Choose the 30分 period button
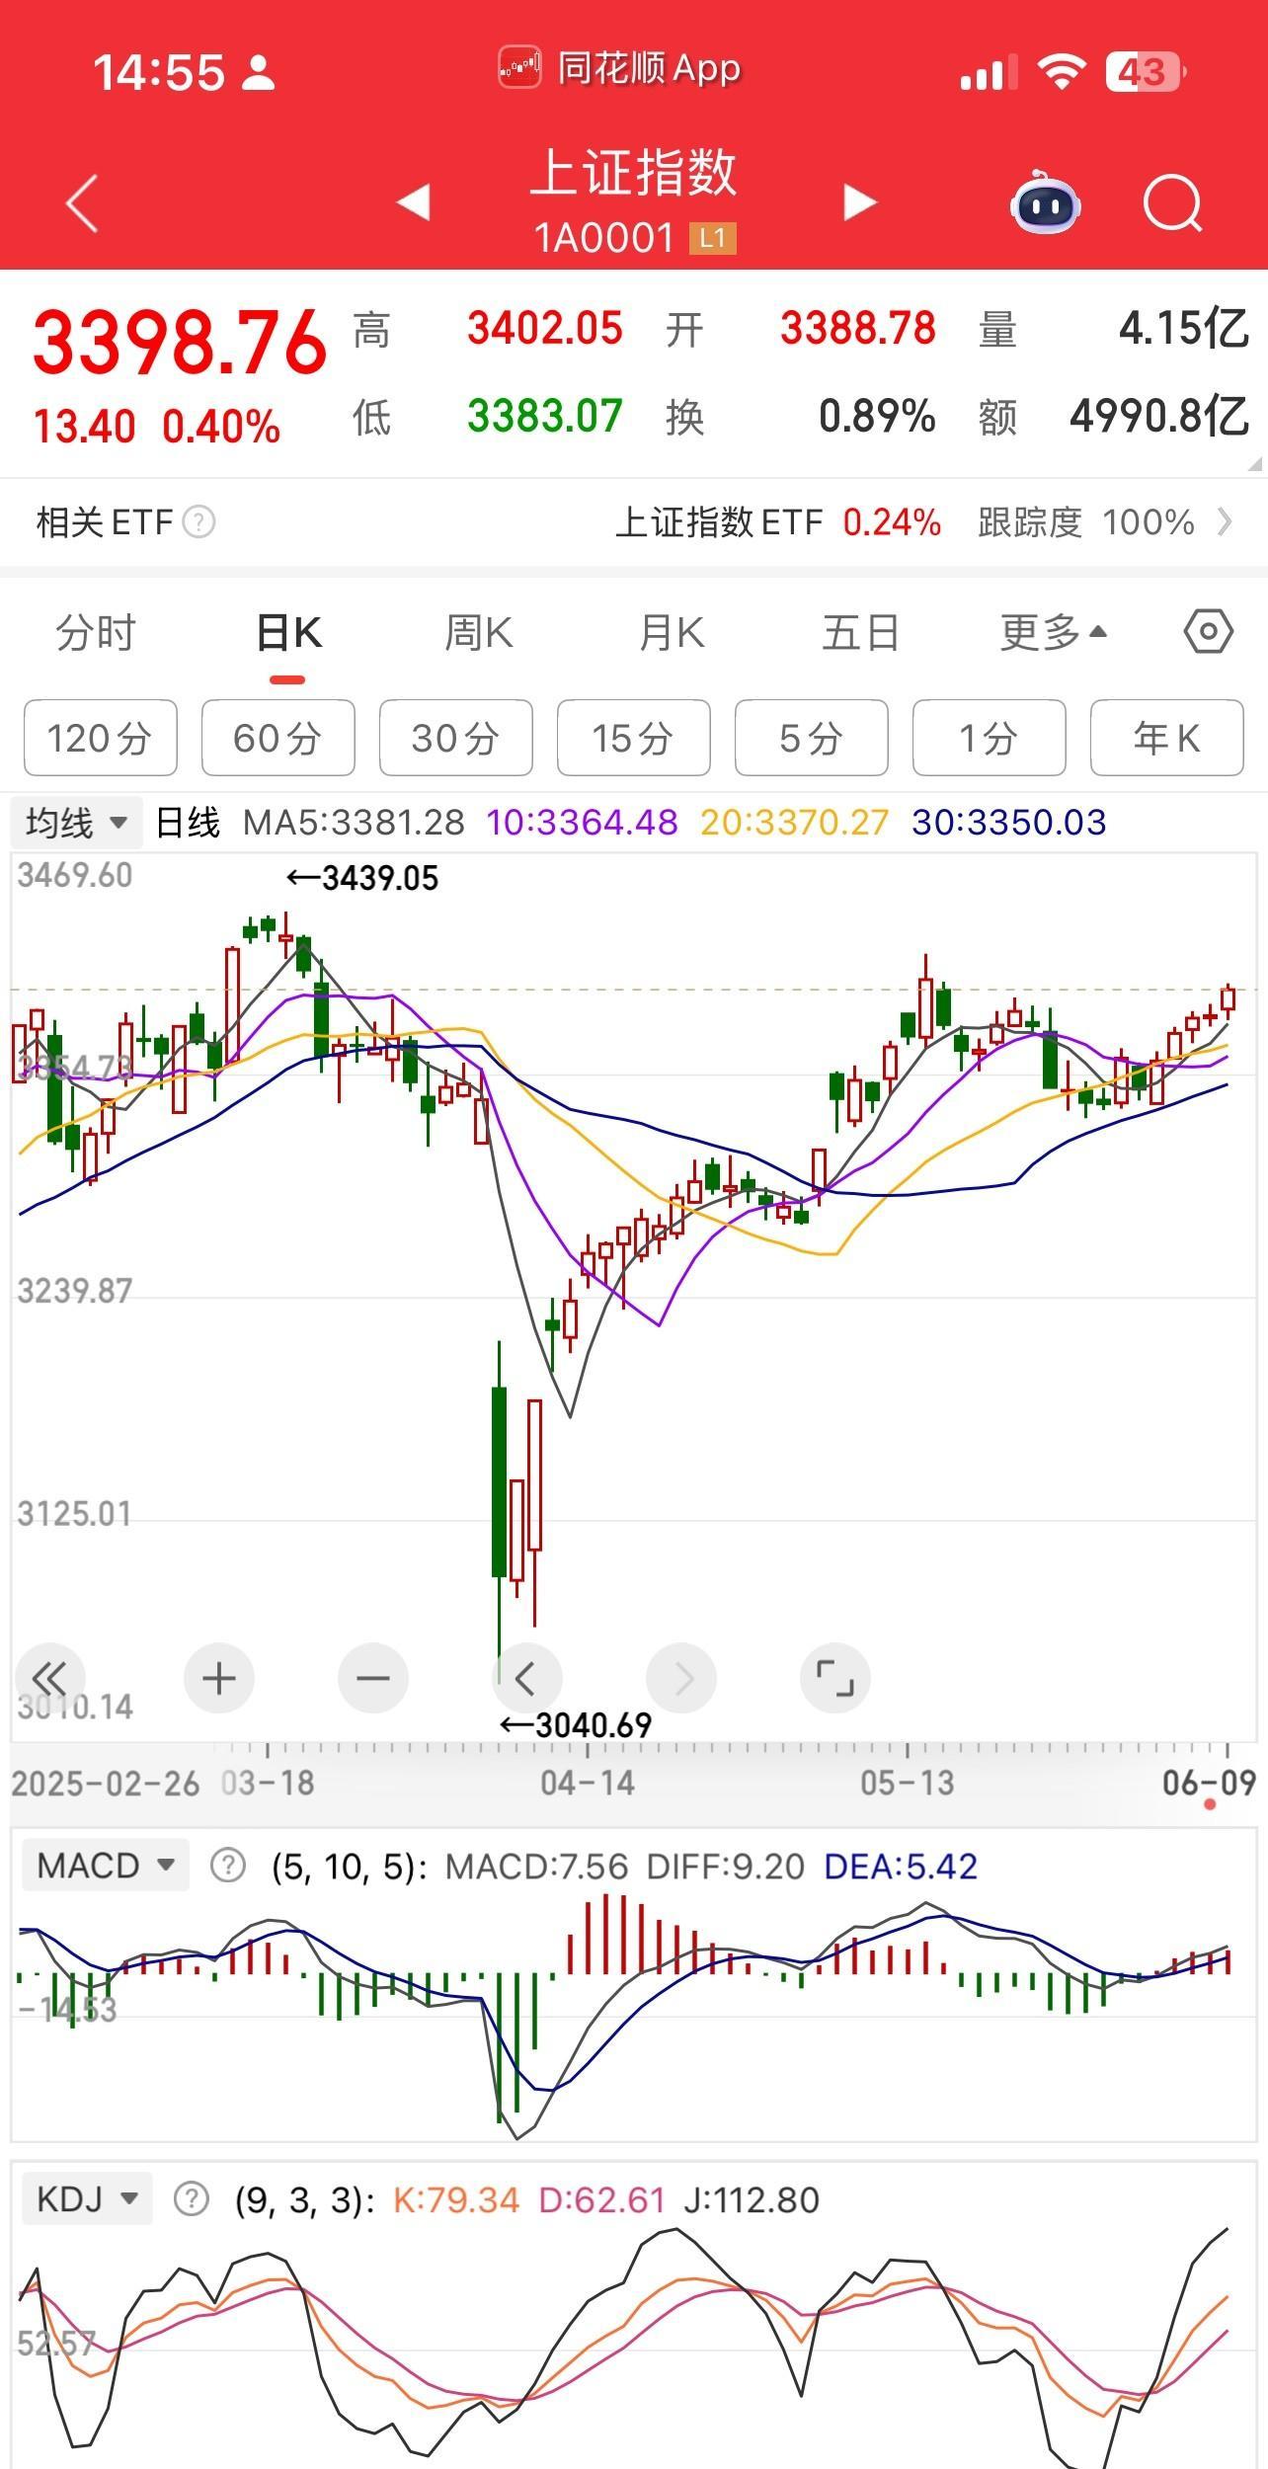 point(455,738)
